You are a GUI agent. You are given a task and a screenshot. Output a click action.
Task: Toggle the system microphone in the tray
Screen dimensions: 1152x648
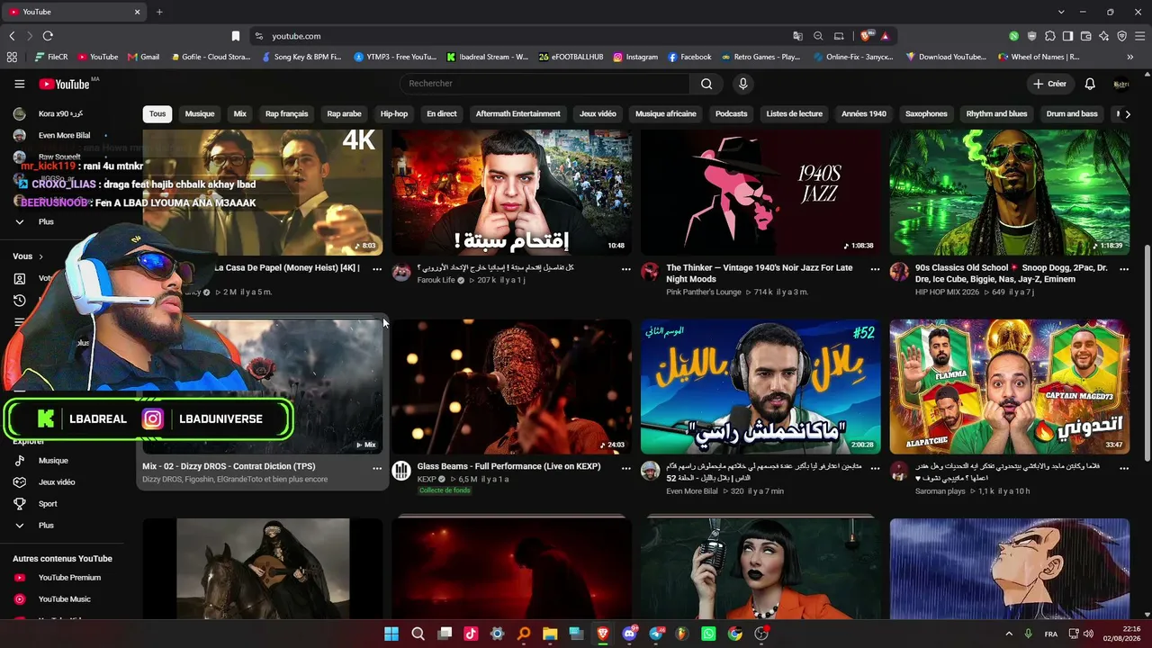coord(1028,634)
